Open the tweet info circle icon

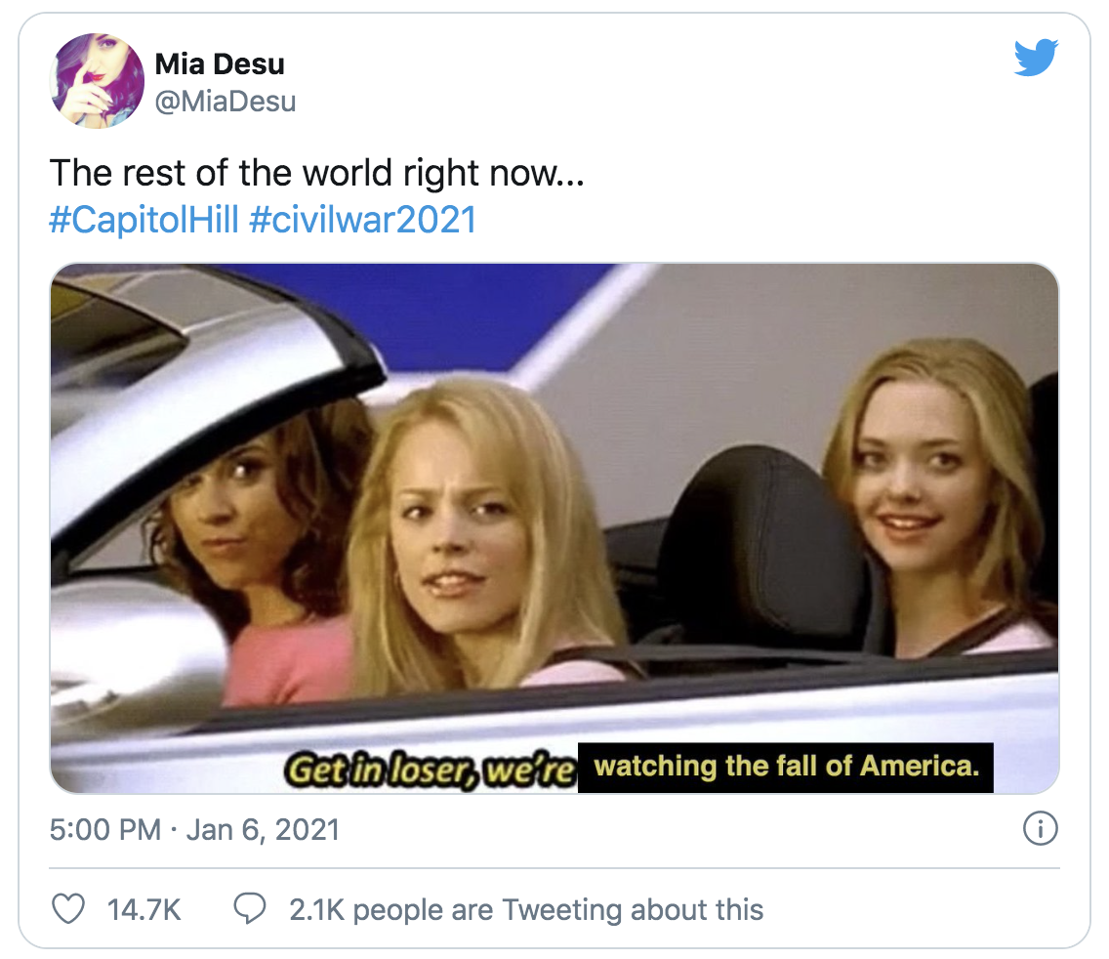(1041, 828)
